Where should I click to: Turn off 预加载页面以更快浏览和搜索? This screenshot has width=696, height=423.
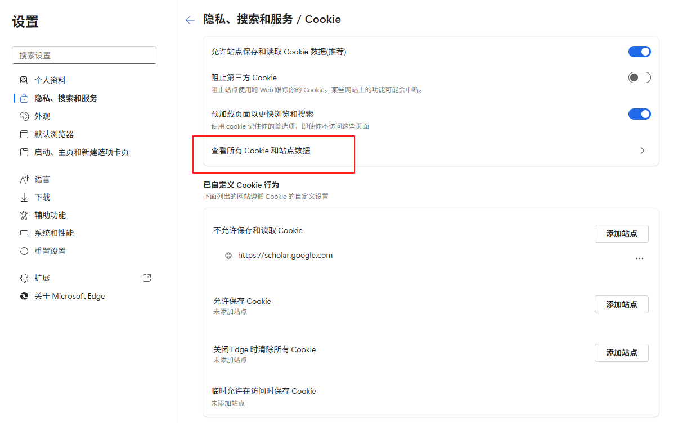click(639, 113)
